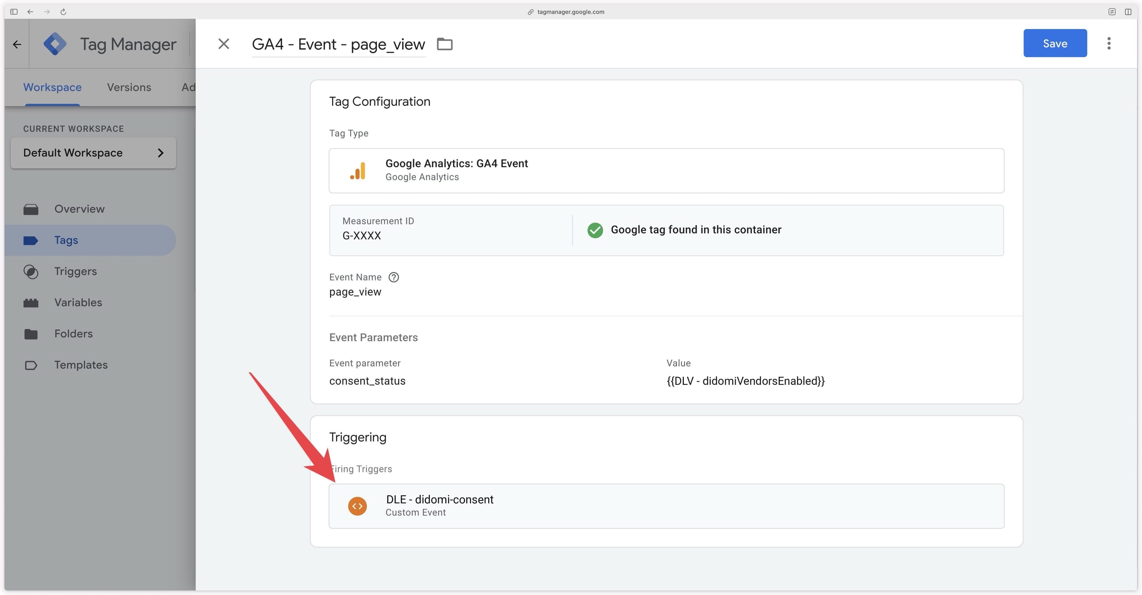This screenshot has height=595, width=1142.
Task: Switch to the Workspace tab
Action: click(52, 87)
